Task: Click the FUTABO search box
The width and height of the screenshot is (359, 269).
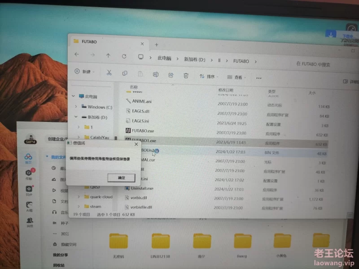Action: (x=313, y=64)
